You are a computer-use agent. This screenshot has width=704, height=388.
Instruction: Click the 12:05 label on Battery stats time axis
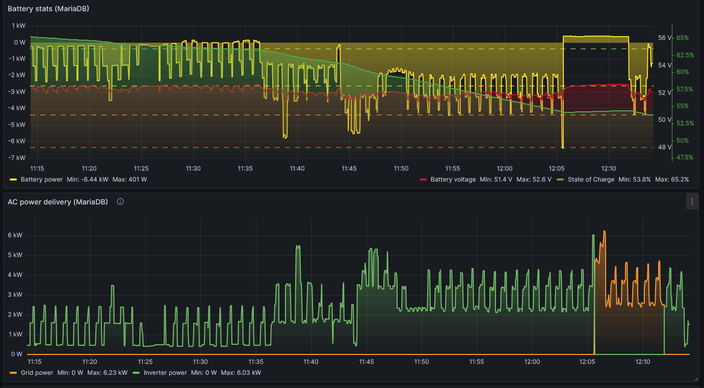click(x=557, y=168)
